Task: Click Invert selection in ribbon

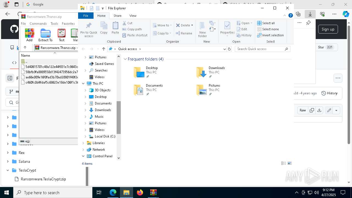Action: (270, 35)
